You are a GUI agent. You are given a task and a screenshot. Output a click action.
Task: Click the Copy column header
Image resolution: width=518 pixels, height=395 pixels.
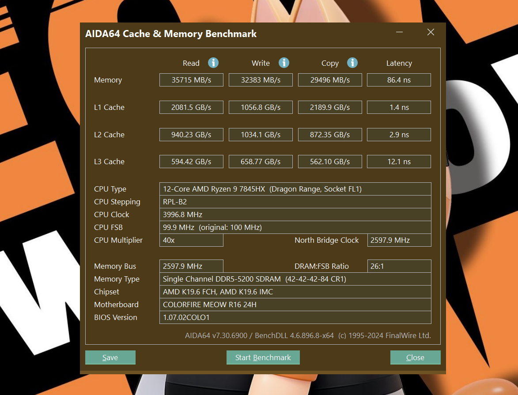click(330, 64)
